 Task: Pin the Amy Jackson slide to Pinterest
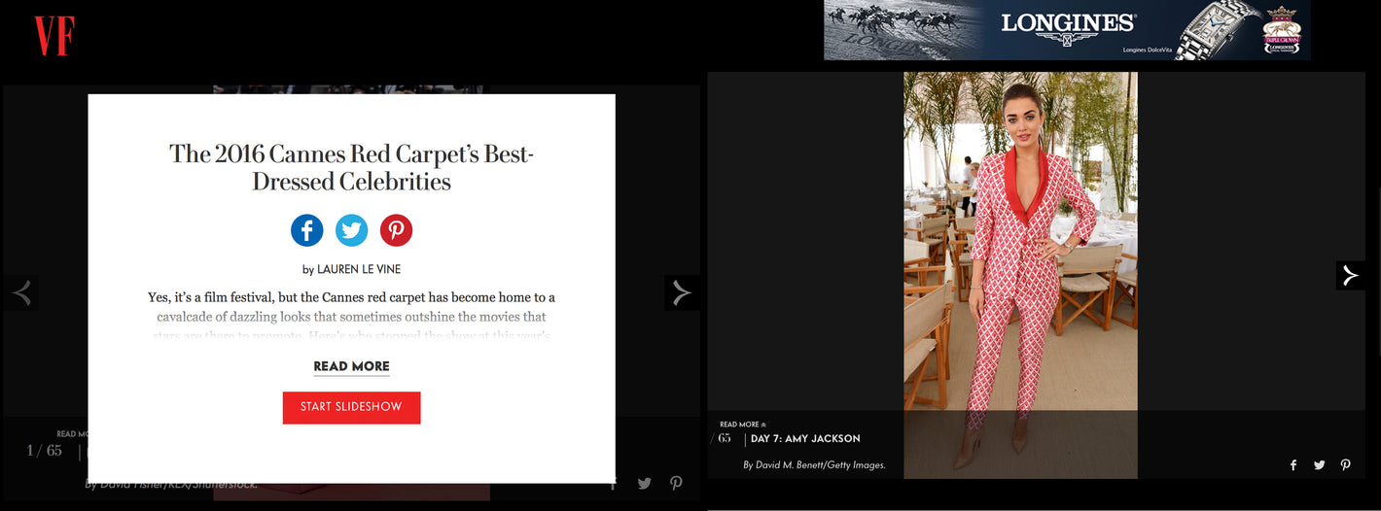(1345, 465)
